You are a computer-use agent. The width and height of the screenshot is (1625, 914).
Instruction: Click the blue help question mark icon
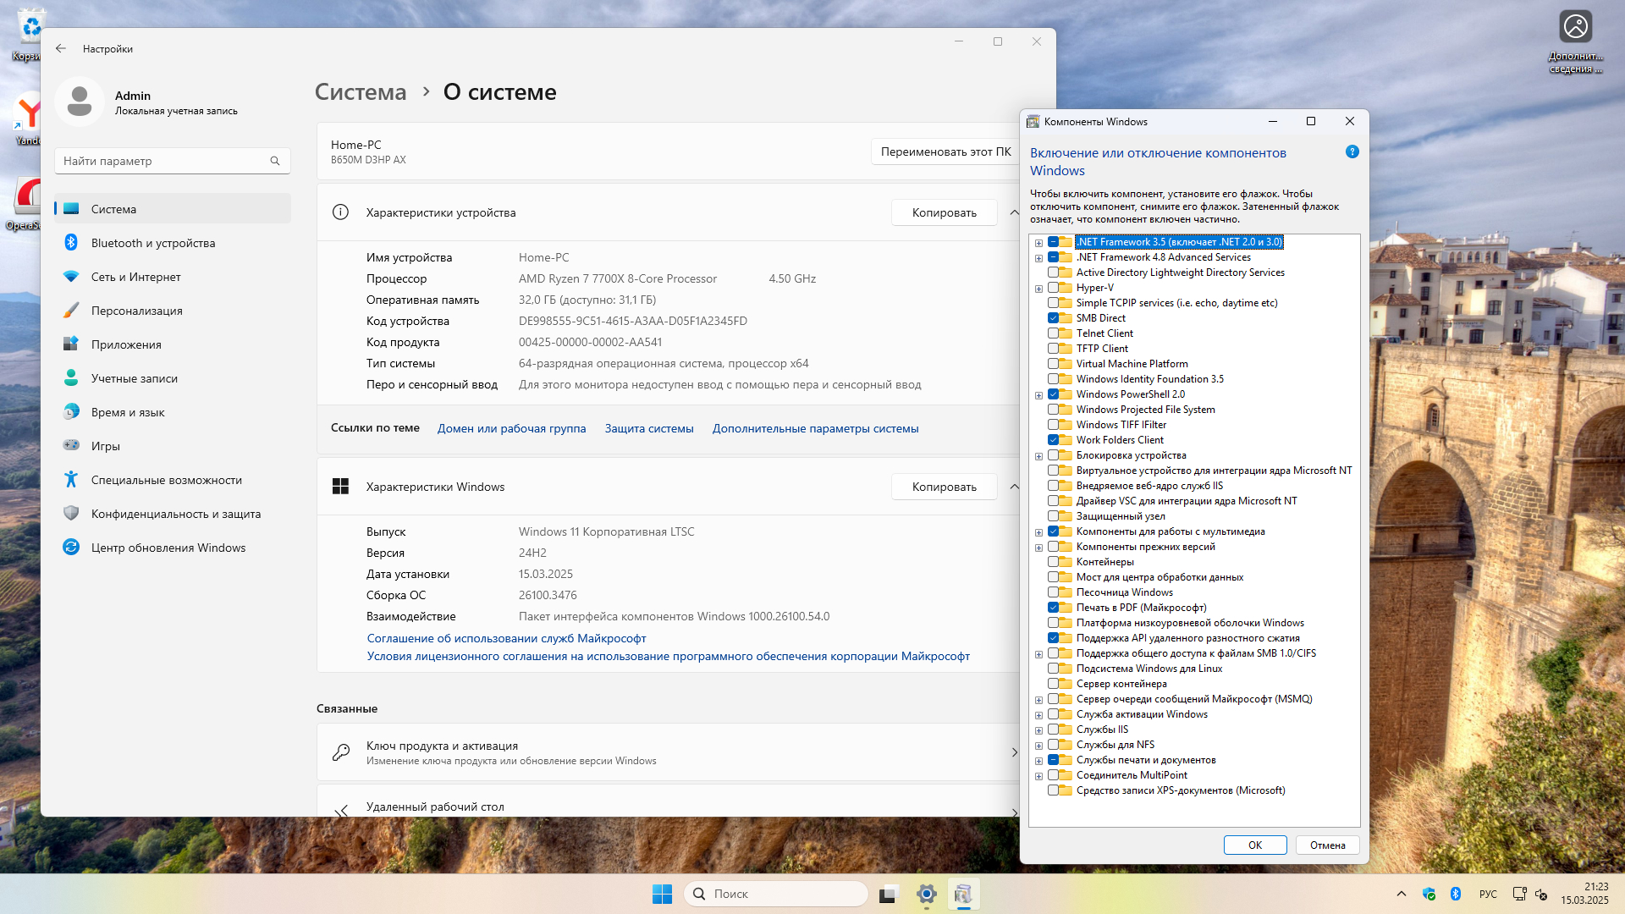1352,152
